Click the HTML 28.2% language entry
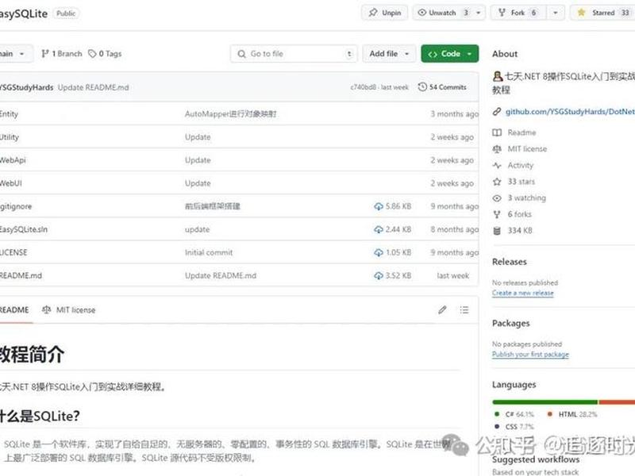635x476 pixels. [571, 414]
